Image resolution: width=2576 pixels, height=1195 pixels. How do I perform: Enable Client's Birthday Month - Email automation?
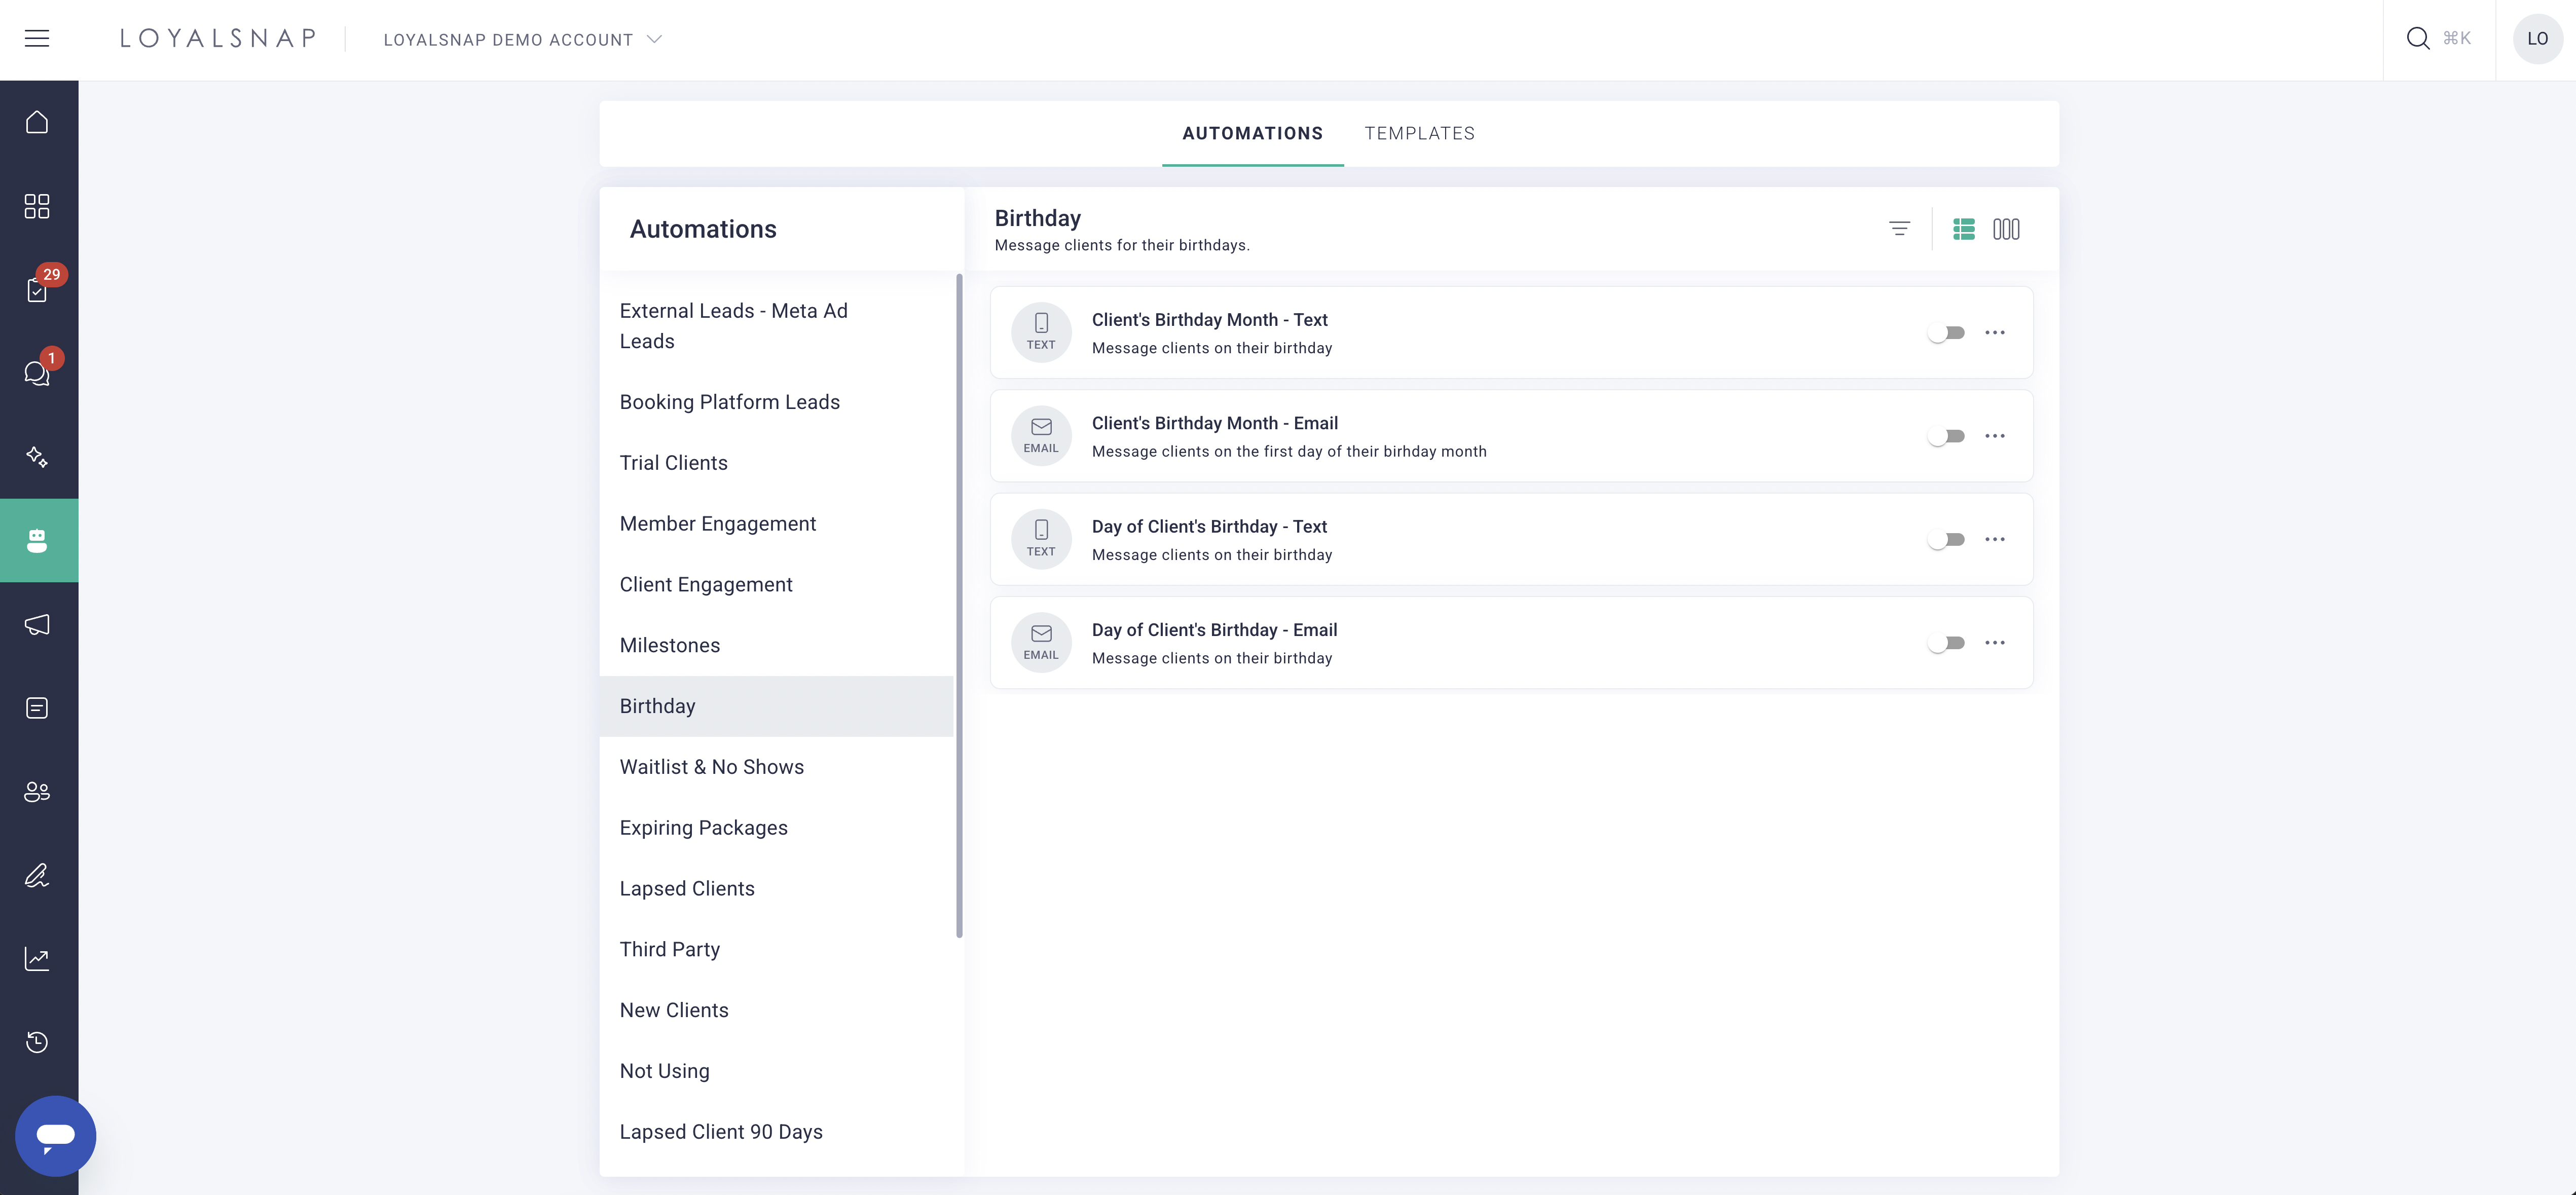[x=1946, y=436]
